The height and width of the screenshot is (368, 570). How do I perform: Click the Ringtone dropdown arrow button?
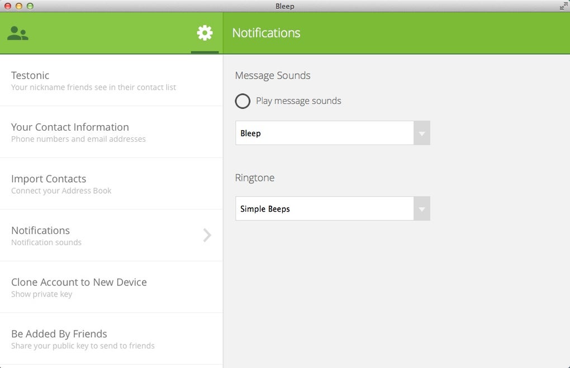coord(422,209)
